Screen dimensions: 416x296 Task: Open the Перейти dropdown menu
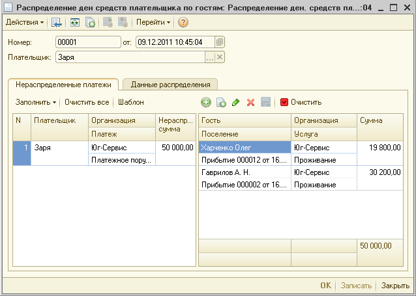pos(153,22)
